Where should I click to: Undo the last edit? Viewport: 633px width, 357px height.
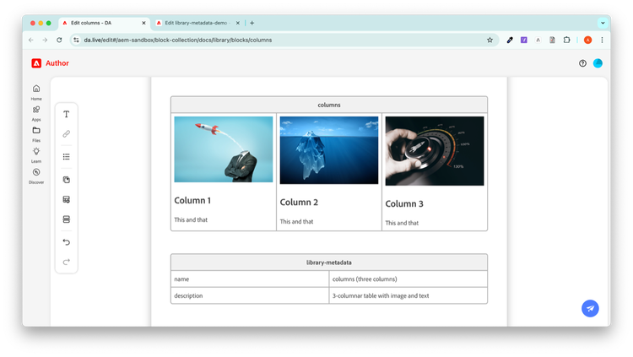tap(67, 242)
